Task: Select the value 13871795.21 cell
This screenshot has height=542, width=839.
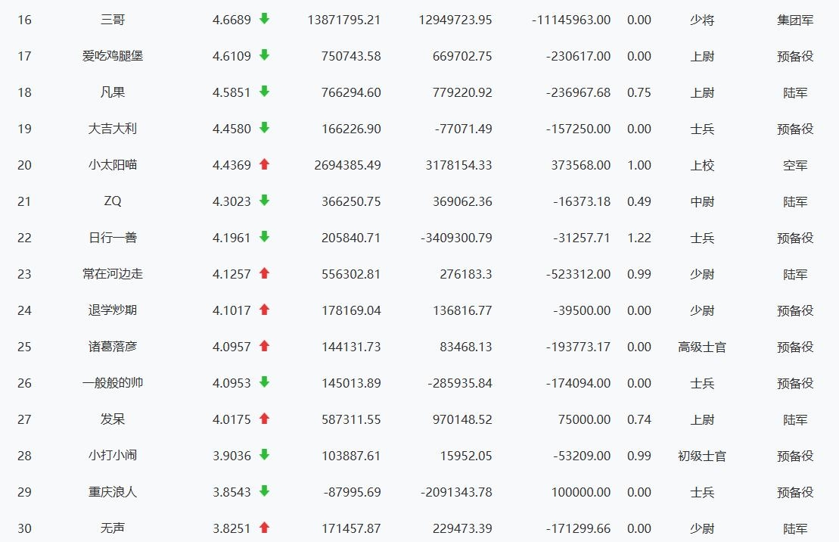Action: (x=344, y=20)
